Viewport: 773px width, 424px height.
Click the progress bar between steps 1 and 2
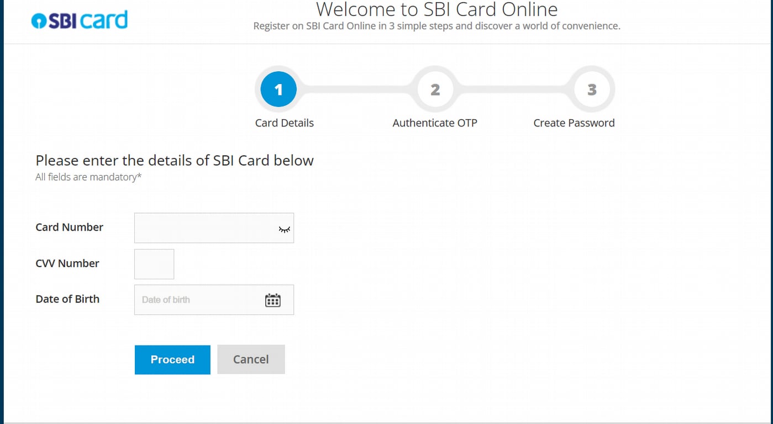356,89
